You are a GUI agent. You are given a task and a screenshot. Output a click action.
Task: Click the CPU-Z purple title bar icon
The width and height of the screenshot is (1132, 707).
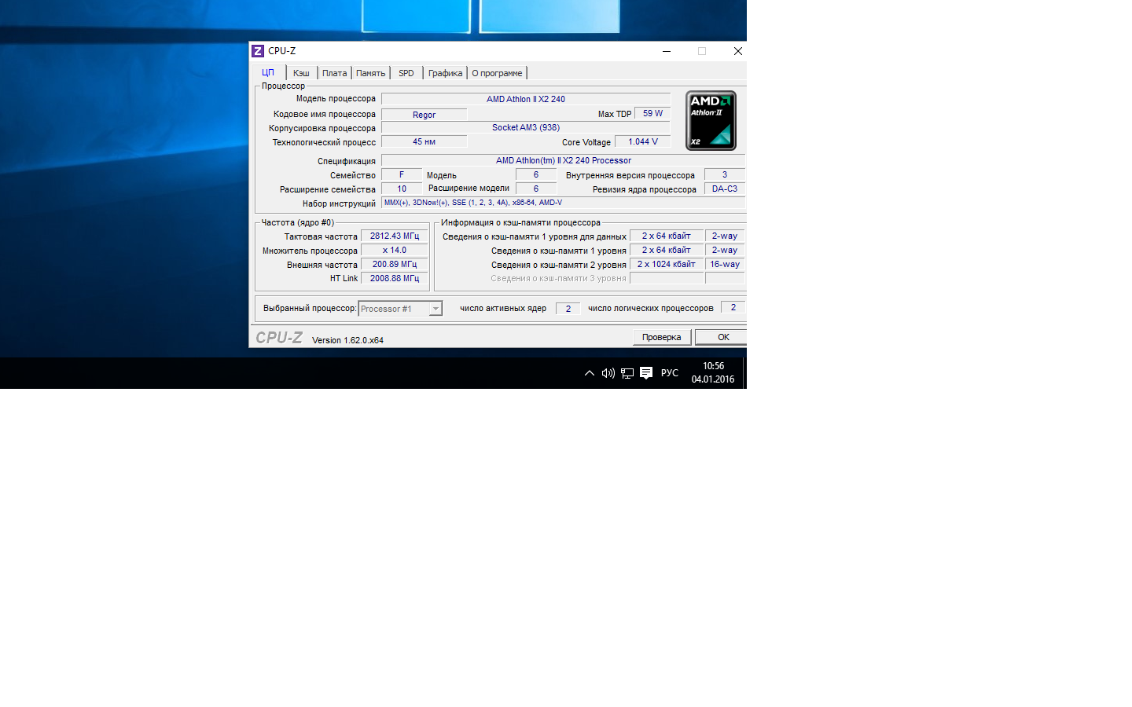click(258, 51)
